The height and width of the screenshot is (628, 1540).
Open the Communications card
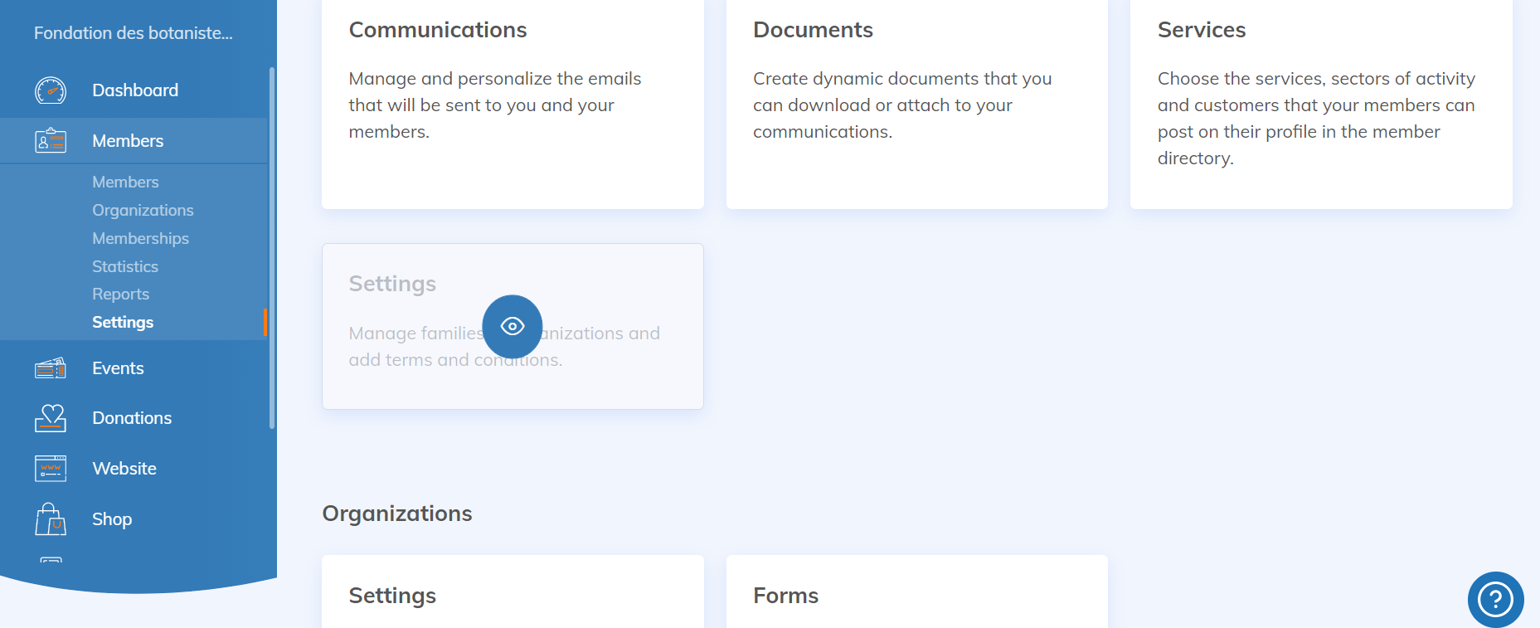(x=513, y=104)
